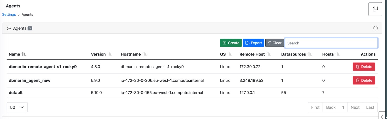Delete the dbmarlin-remote-agent-s1-rocky9 agent

coord(364,67)
